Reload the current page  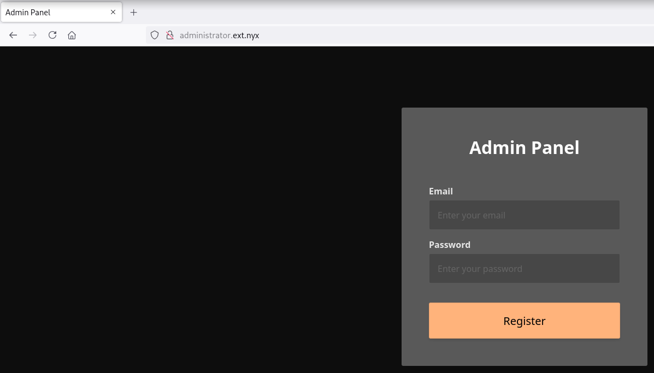52,35
